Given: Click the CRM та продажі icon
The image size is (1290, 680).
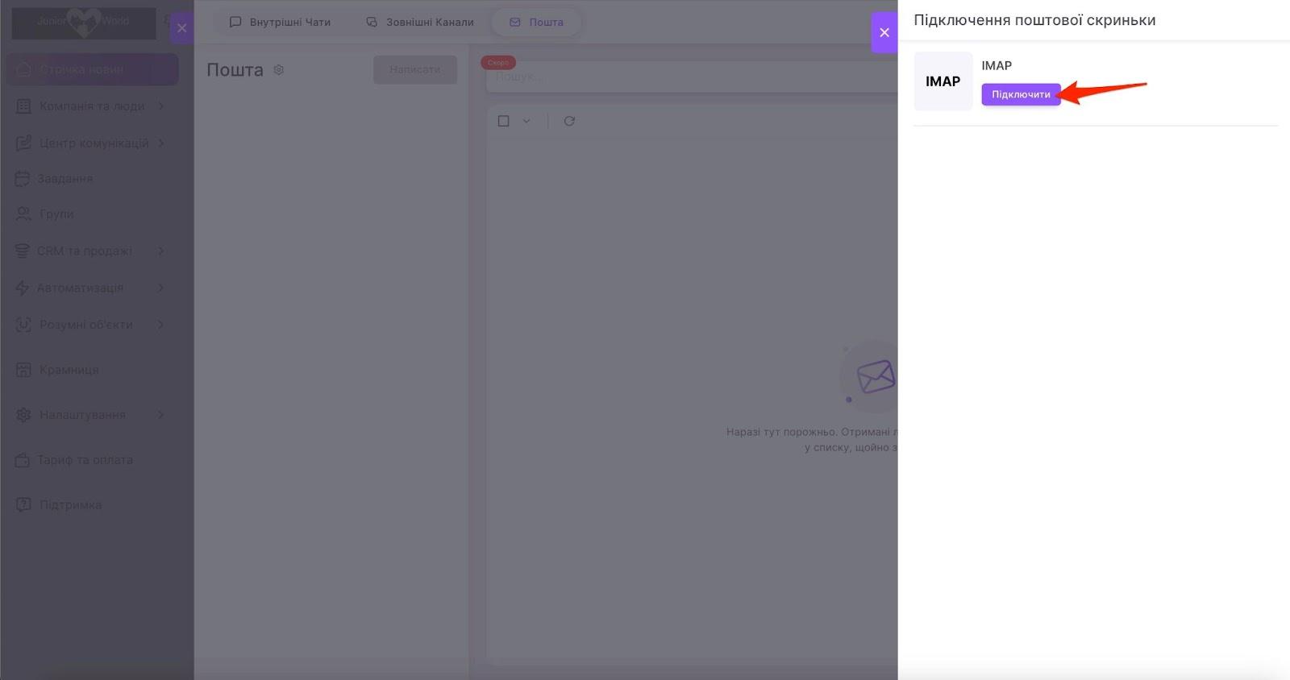Looking at the screenshot, I should pos(23,251).
